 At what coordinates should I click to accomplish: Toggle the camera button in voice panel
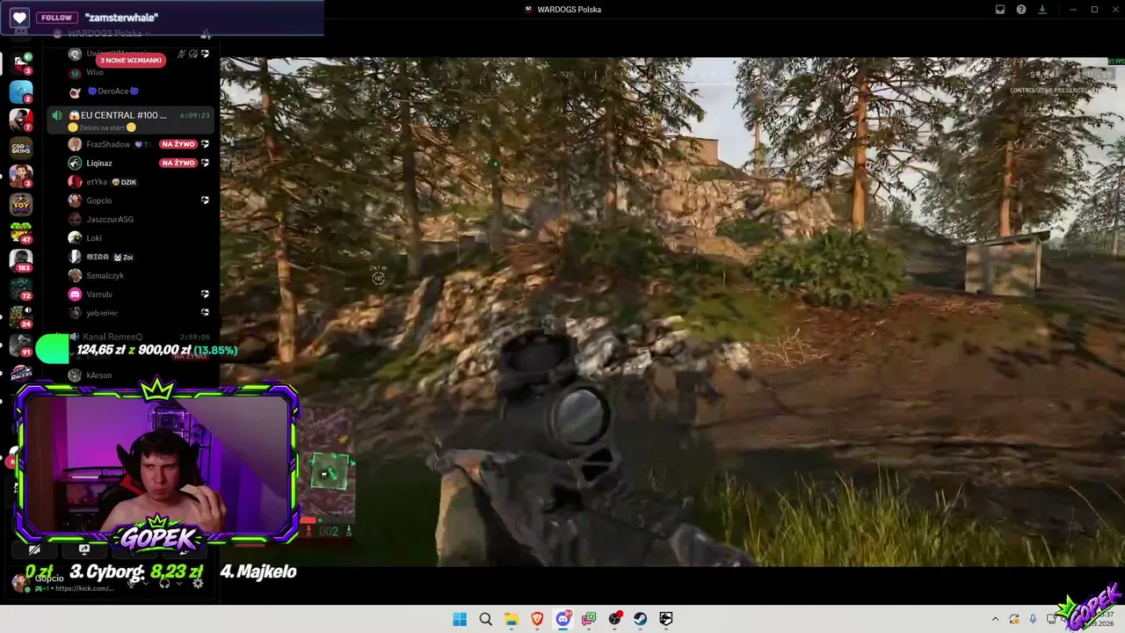click(34, 549)
